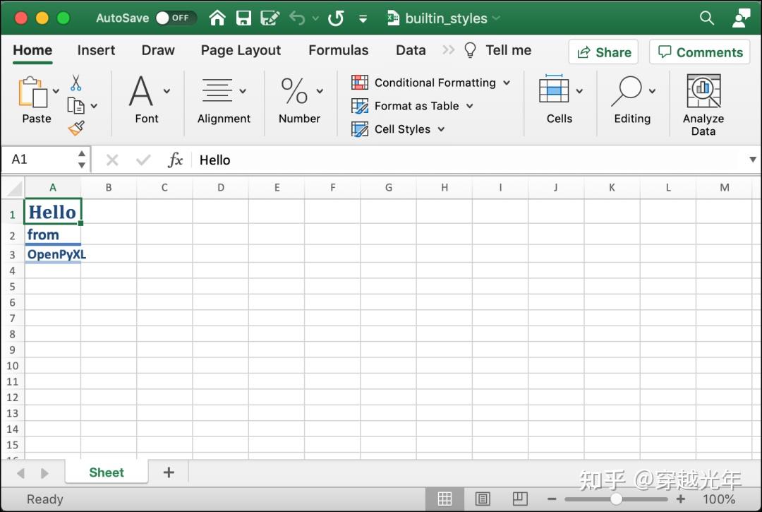Open the Comments pane
This screenshot has width=762, height=512.
699,52
